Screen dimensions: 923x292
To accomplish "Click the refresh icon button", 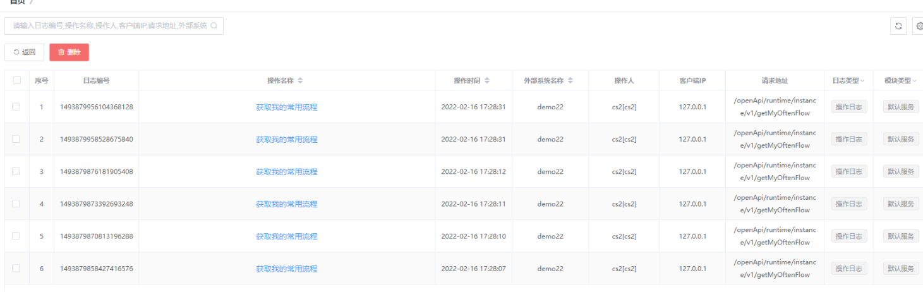I will (x=899, y=26).
